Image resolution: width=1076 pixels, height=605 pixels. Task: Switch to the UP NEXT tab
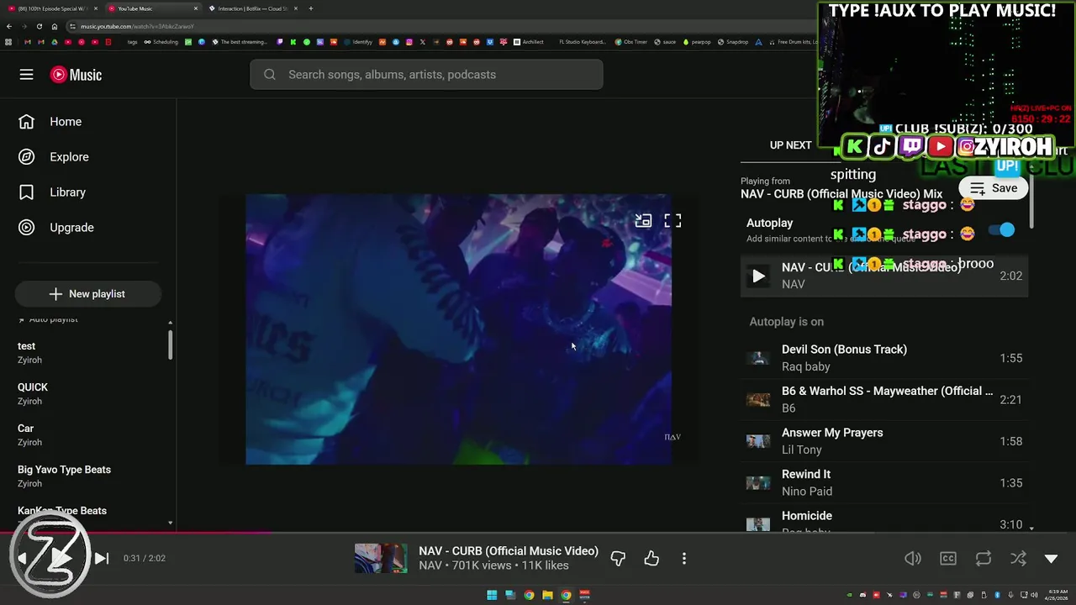point(791,145)
